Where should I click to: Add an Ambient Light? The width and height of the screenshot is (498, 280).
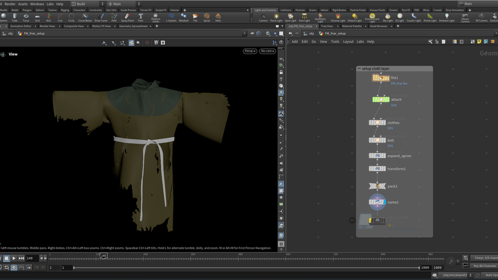447,18
